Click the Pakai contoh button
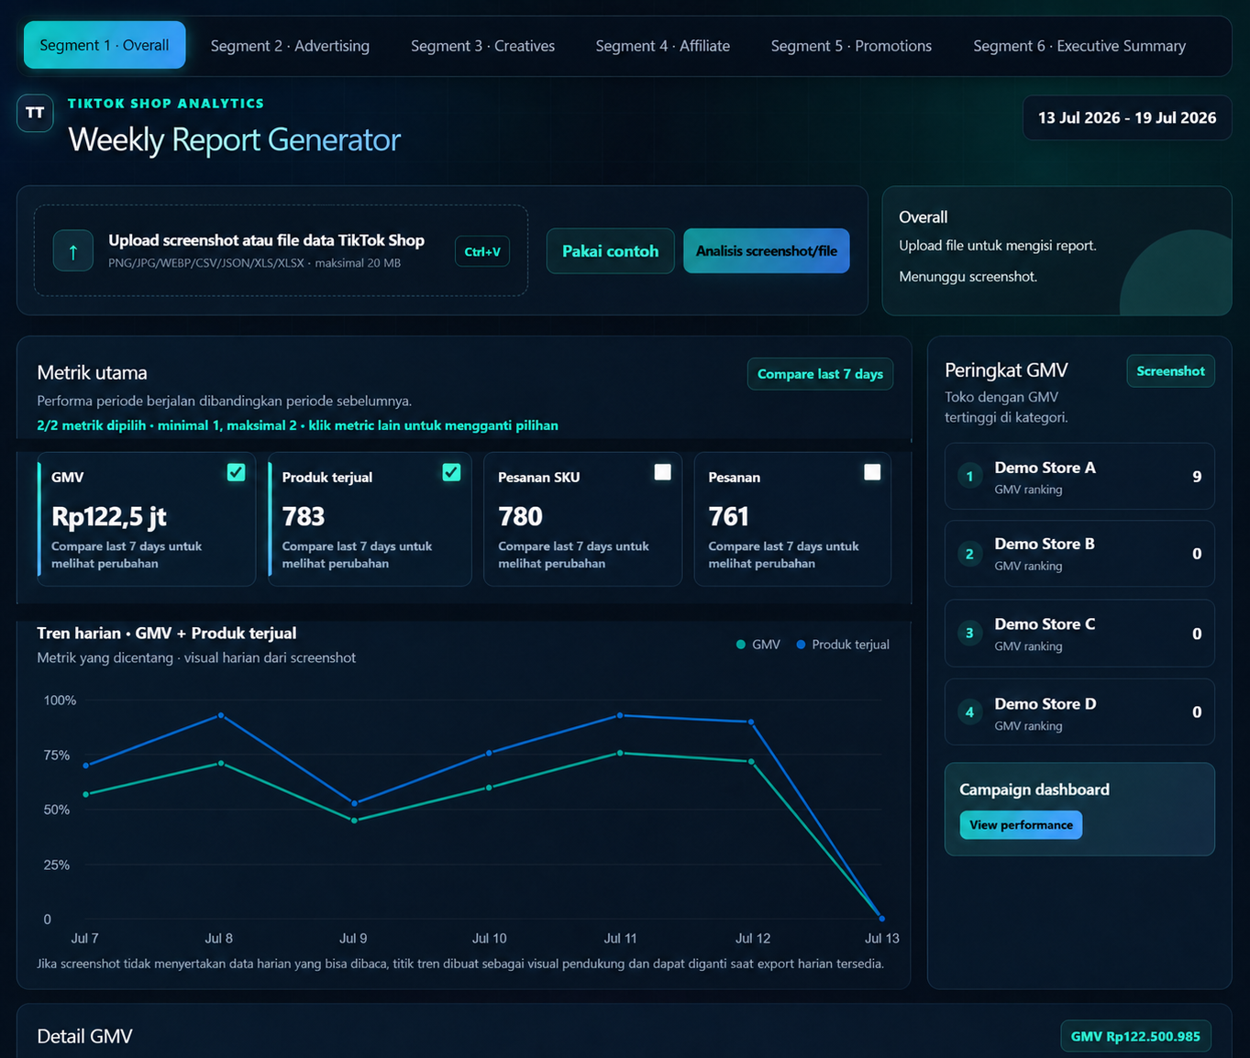Viewport: 1250px width, 1058px height. [610, 251]
